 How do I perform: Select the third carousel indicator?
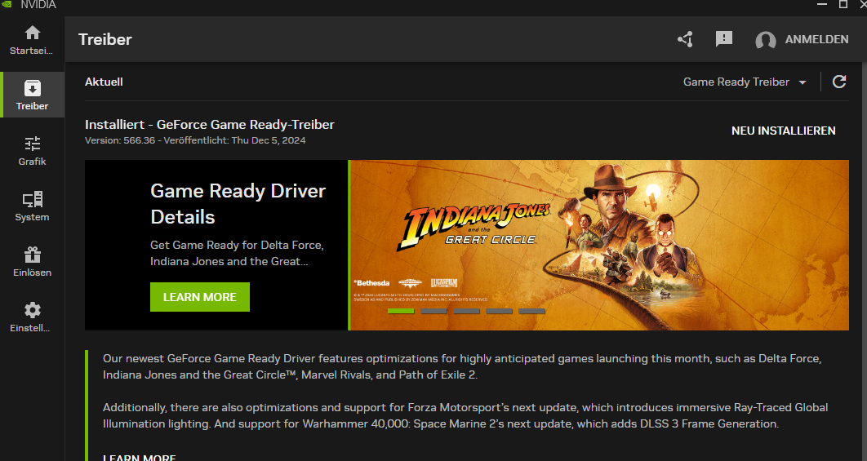(466, 311)
